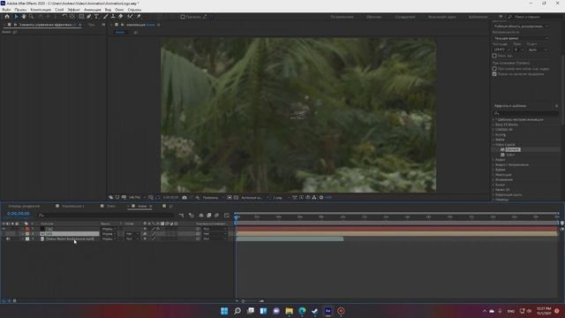Viewport: 565px width, 318px height.
Task: Select the Selection arrow tool
Action: pyautogui.click(x=16, y=17)
